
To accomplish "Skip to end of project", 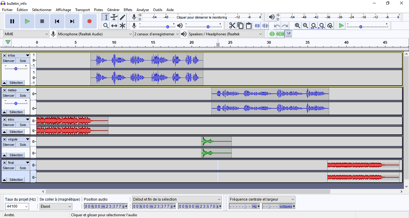I will pyautogui.click(x=72, y=21).
